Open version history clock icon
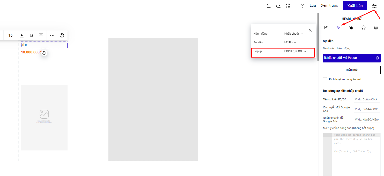The height and width of the screenshot is (176, 384). pyautogui.click(x=302, y=6)
